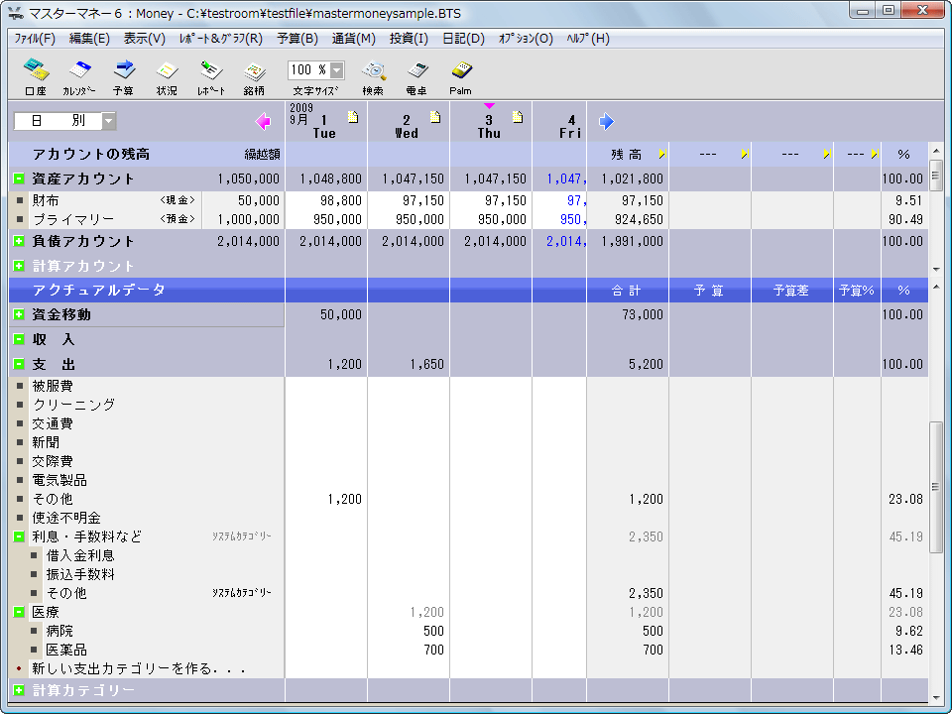The height and width of the screenshot is (714, 952).
Task: Open the 予算(B) menu
Action: tap(297, 39)
